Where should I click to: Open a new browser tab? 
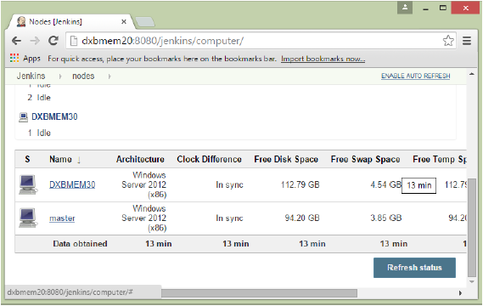(x=145, y=22)
